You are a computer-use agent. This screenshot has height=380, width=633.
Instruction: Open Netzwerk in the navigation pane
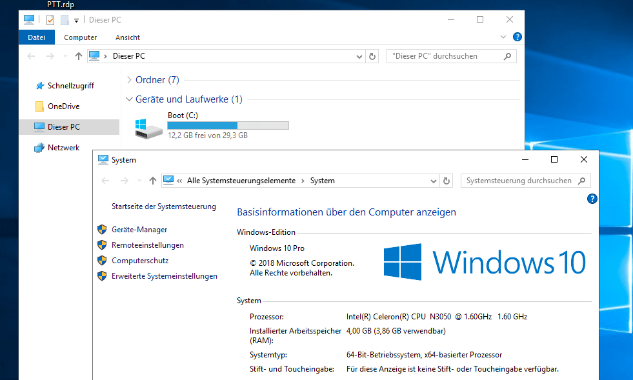63,148
